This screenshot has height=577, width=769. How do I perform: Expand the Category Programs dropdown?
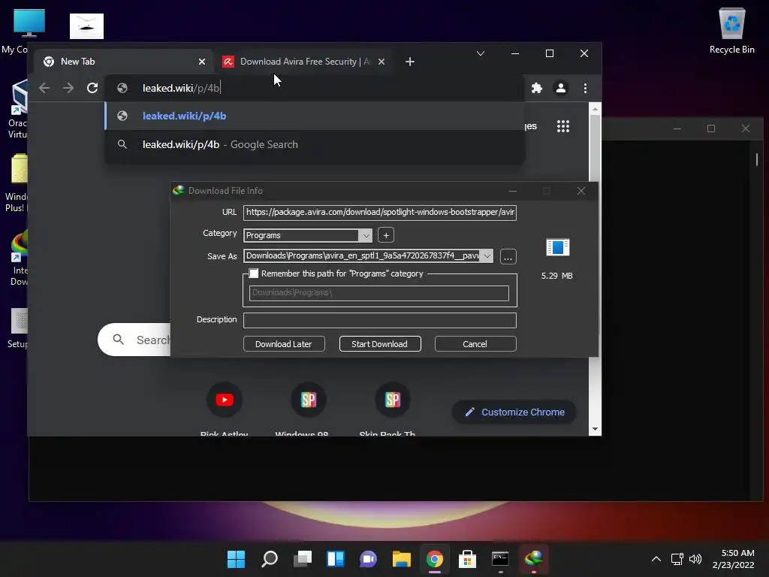coord(366,235)
